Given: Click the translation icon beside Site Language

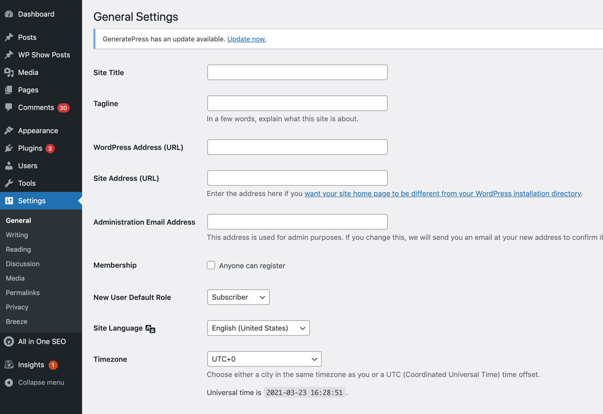Looking at the screenshot, I should [x=150, y=329].
